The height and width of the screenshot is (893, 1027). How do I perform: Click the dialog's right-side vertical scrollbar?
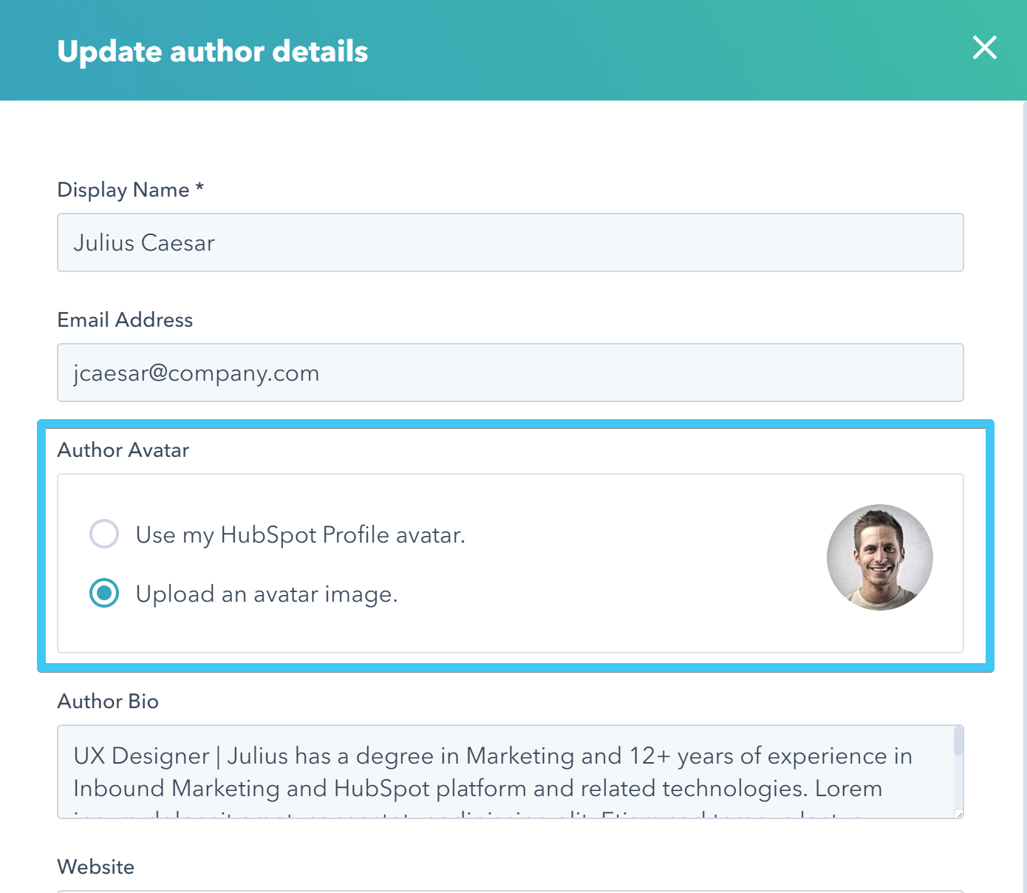[x=1024, y=444]
